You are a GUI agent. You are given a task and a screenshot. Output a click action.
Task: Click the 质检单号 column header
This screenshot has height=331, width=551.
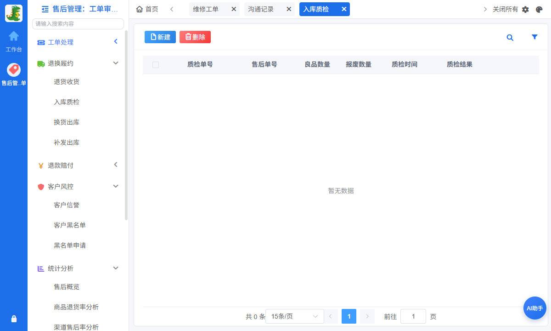click(200, 65)
